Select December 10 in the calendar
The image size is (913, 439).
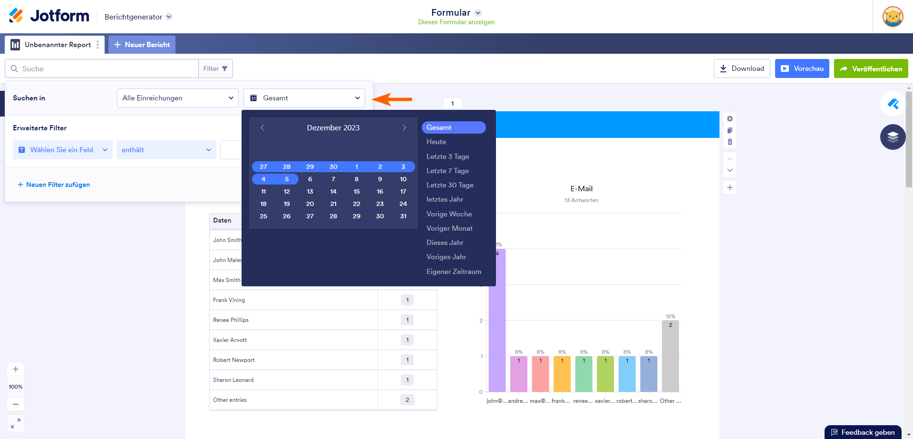[x=403, y=179]
